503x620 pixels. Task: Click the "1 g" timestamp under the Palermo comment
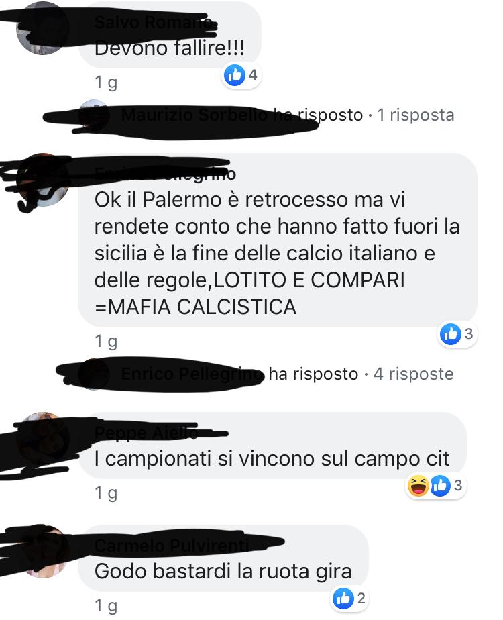point(106,341)
